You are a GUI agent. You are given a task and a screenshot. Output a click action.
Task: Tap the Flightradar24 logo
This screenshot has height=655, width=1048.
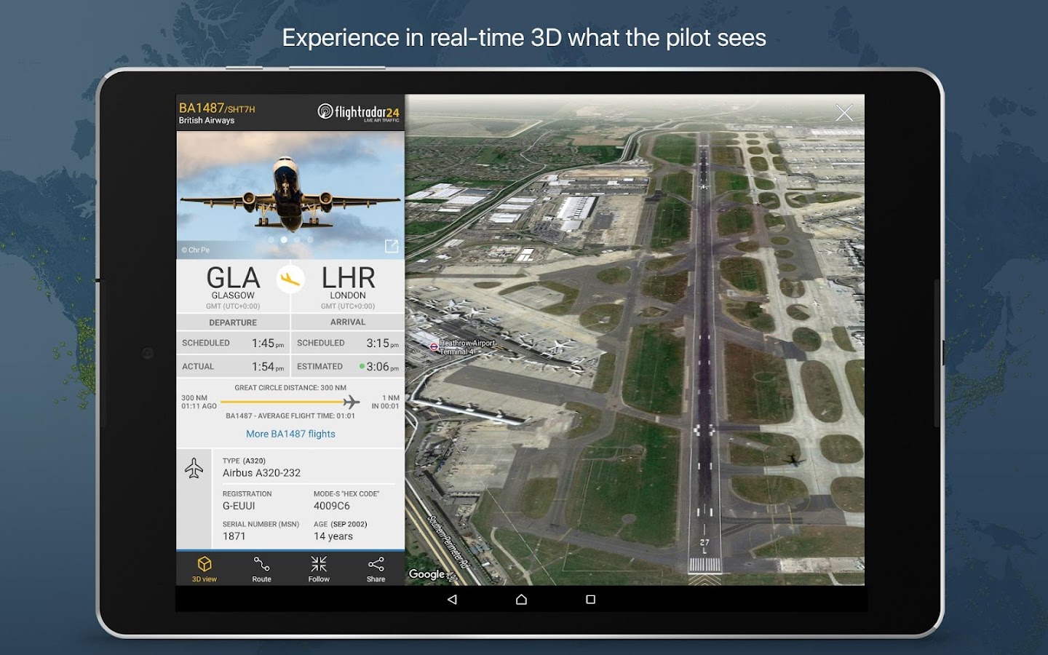(x=358, y=113)
